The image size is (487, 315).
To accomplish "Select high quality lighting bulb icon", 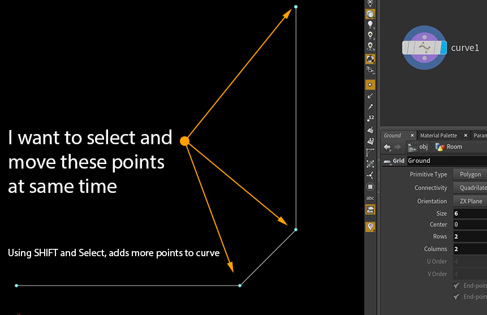I will click(x=370, y=36).
